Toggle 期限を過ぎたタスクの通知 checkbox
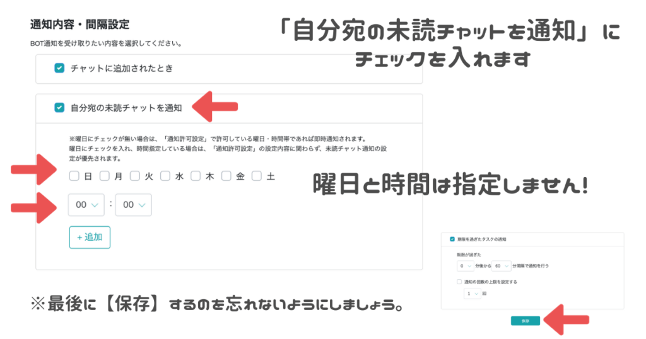 452,239
